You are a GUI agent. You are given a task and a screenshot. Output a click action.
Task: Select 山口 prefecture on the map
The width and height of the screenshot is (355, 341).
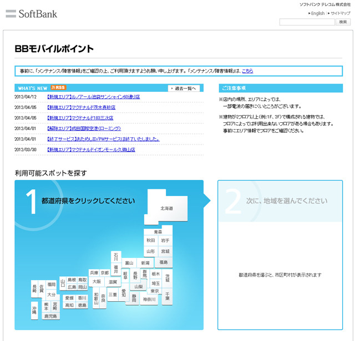pyautogui.click(x=63, y=283)
